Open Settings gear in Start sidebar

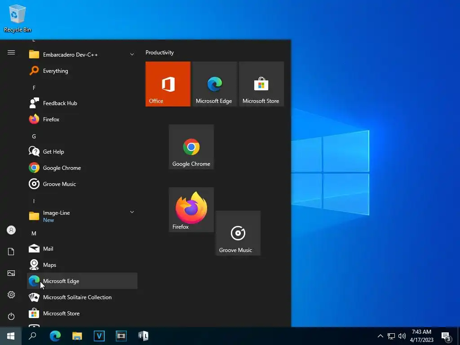tap(11, 295)
